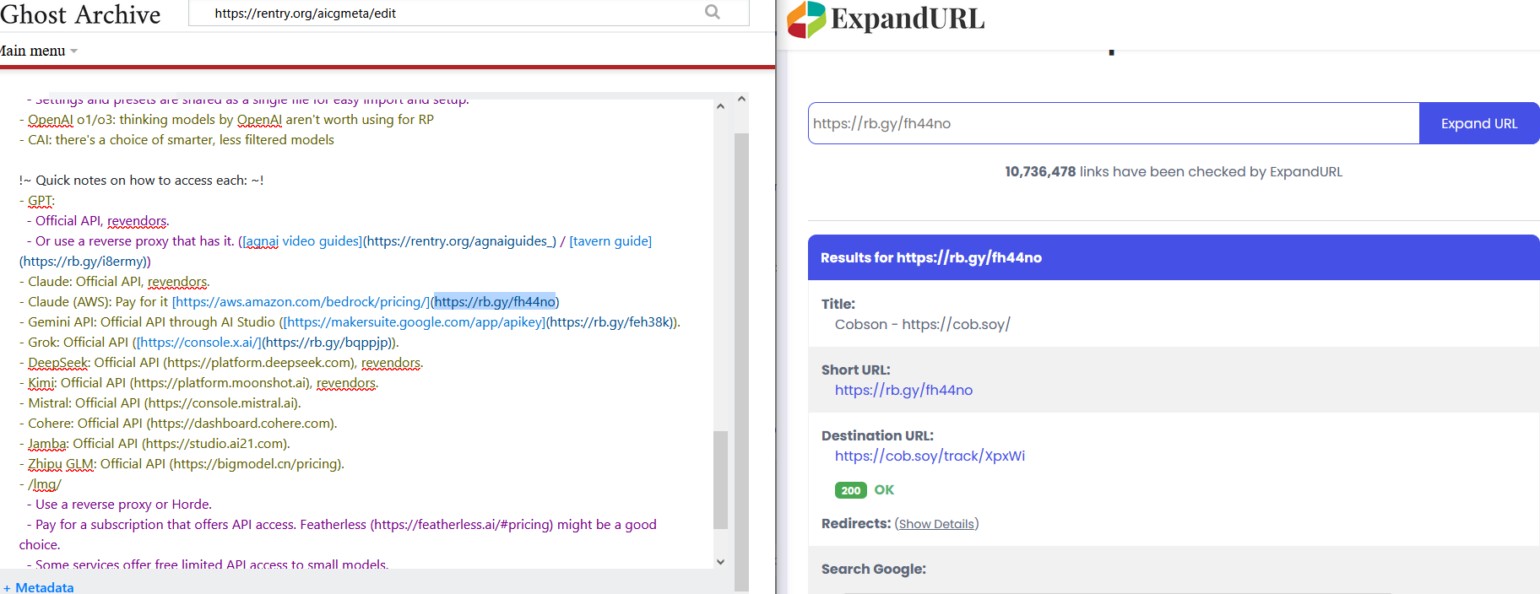
Task: Click the inner textarea scroll down arrow
Action: 720,561
